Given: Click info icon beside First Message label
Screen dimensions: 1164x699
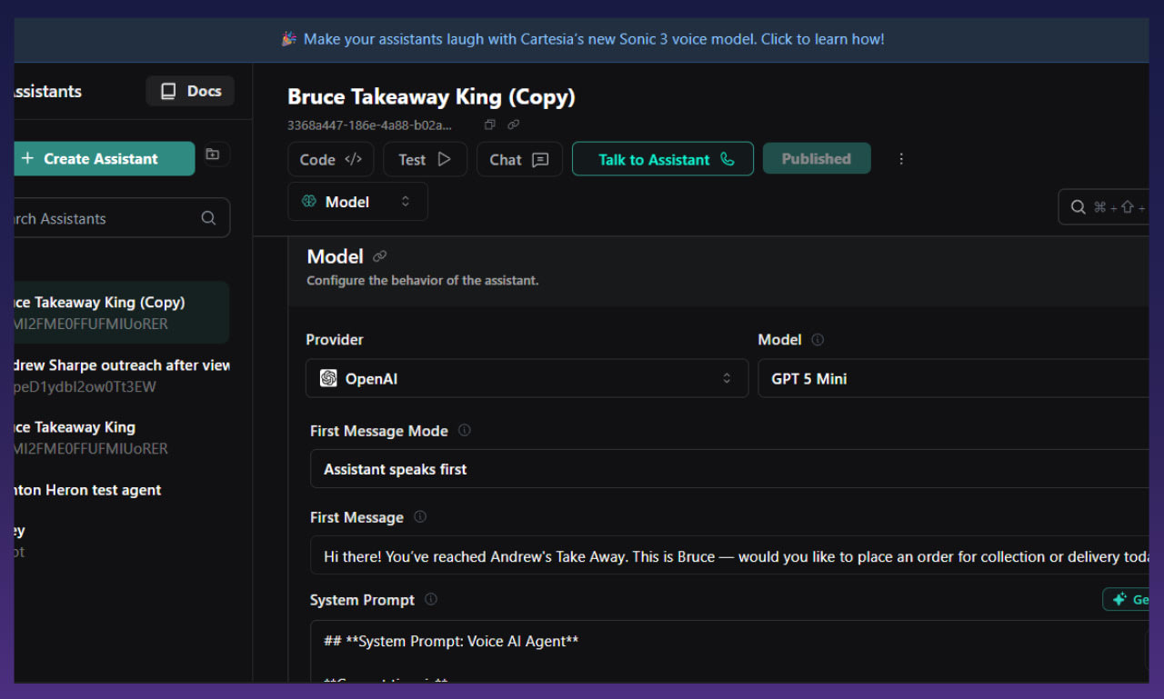Looking at the screenshot, I should 420,516.
